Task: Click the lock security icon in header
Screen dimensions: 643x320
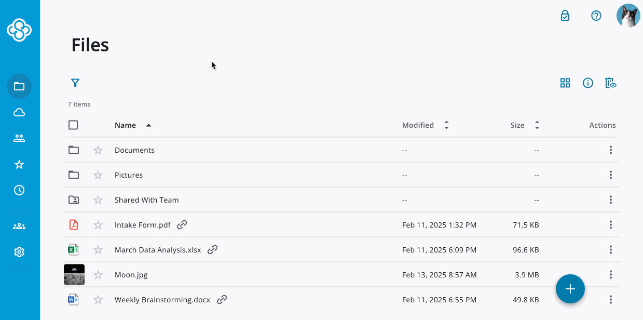Action: [565, 16]
